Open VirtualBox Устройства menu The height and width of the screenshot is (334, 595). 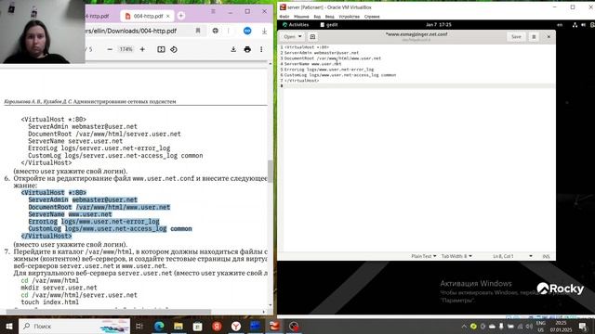tap(350, 17)
